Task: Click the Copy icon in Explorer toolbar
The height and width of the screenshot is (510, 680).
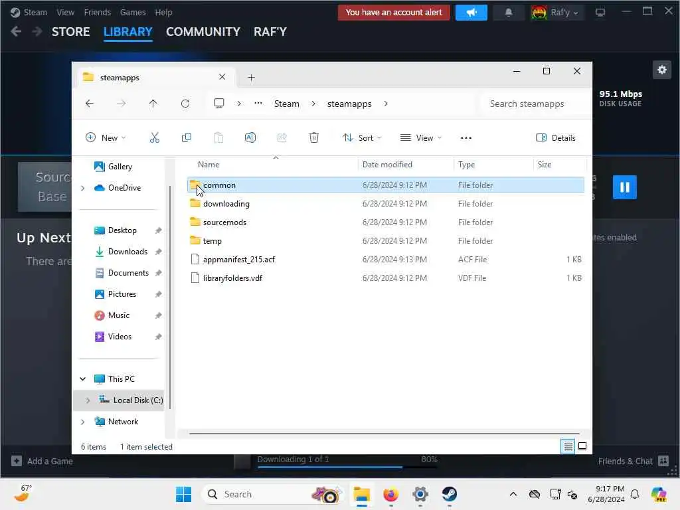Action: point(186,138)
